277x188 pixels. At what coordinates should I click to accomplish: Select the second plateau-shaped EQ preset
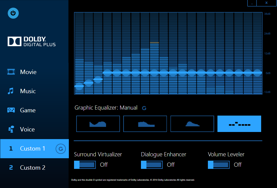click(145, 124)
